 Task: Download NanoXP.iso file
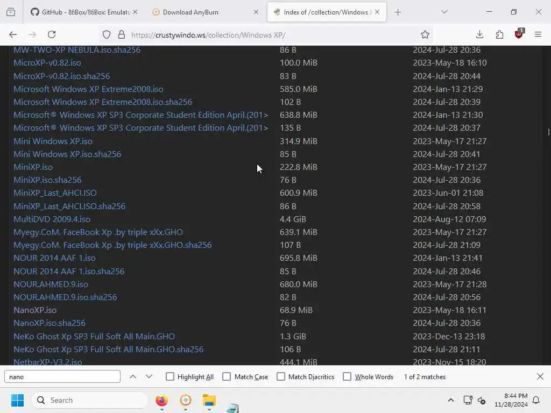coord(35,310)
